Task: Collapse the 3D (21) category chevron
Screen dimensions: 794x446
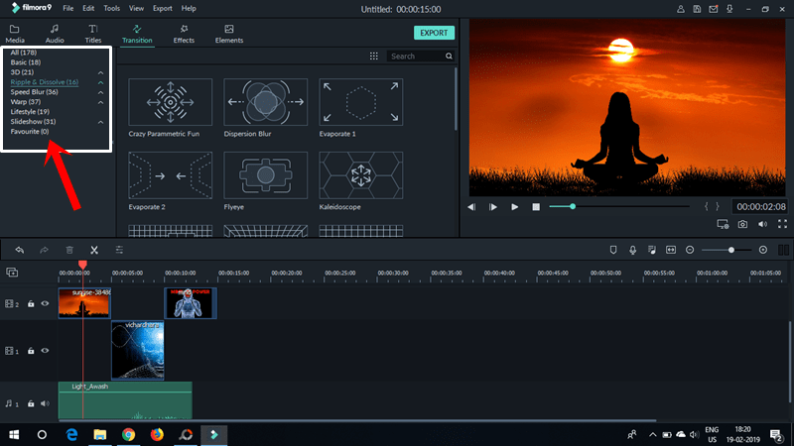Action: tap(101, 72)
